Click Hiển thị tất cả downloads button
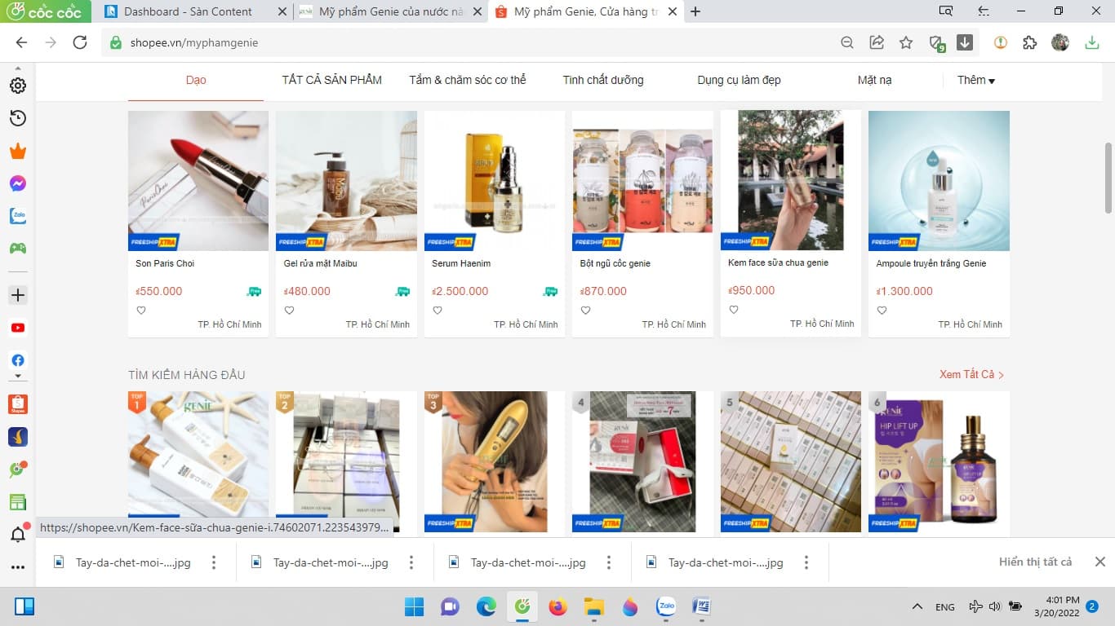Viewport: 1115px width, 626px height. [x=1035, y=562]
